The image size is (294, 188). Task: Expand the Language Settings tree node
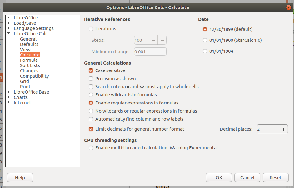(9, 28)
